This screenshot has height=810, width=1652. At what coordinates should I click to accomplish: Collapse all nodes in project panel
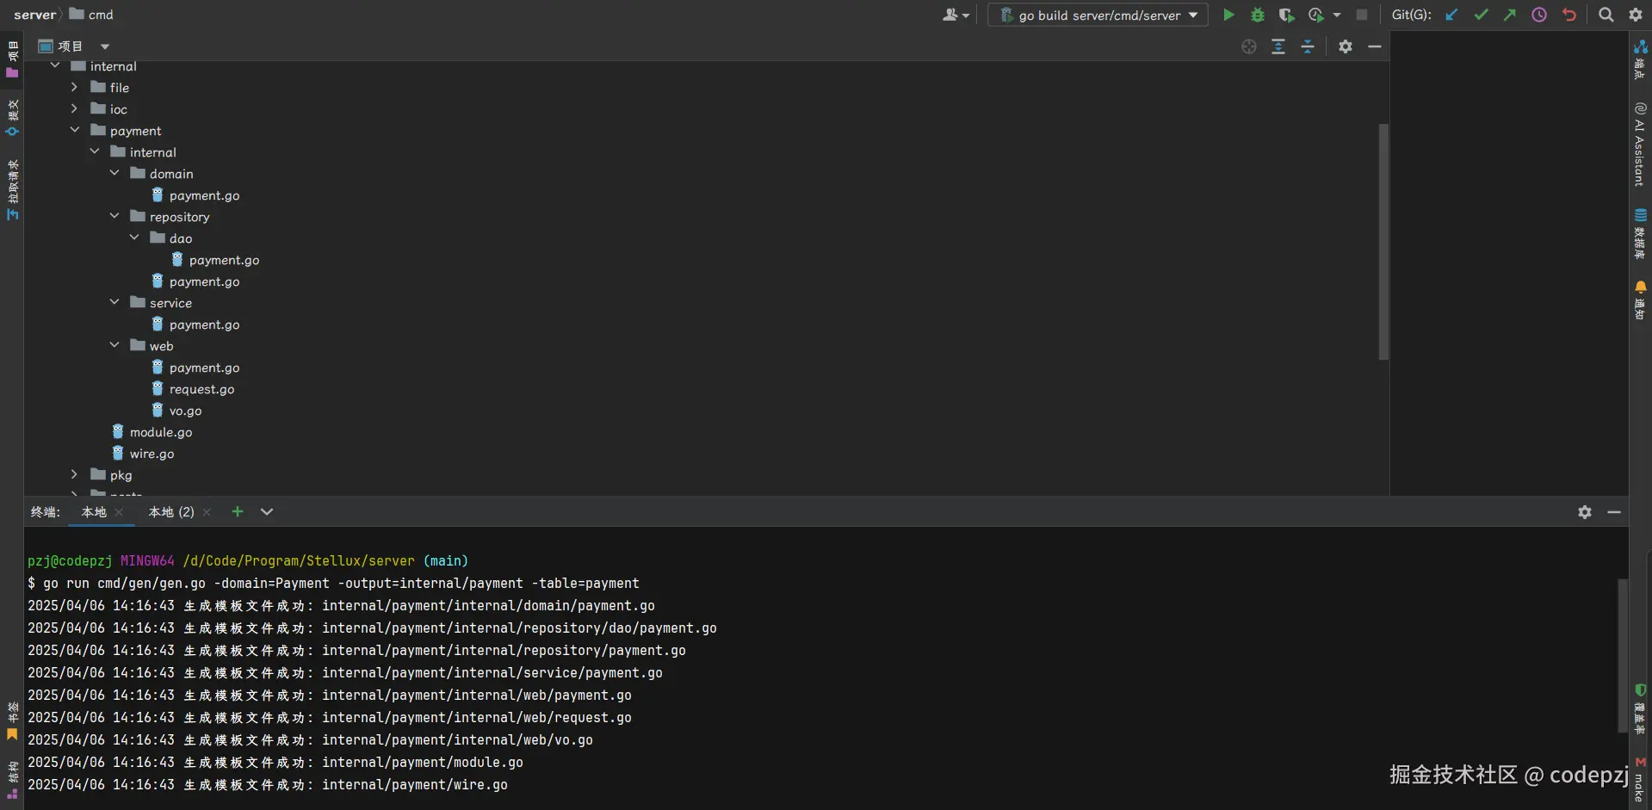[x=1308, y=46]
